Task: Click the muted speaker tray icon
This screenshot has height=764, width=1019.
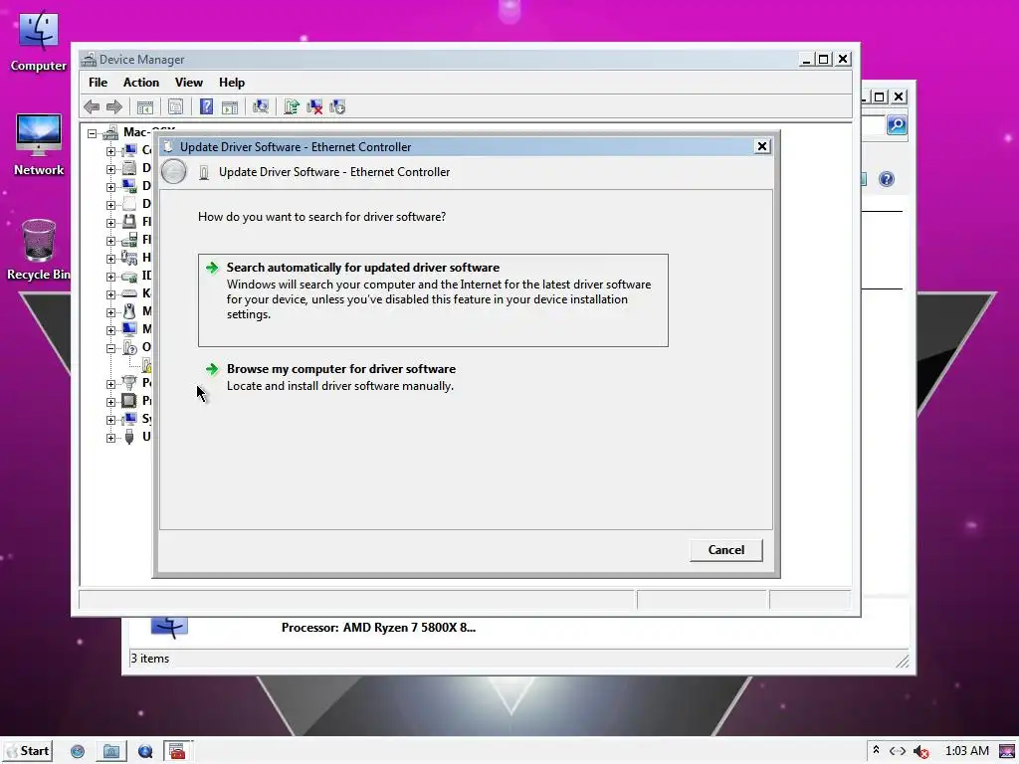Action: coord(920,752)
